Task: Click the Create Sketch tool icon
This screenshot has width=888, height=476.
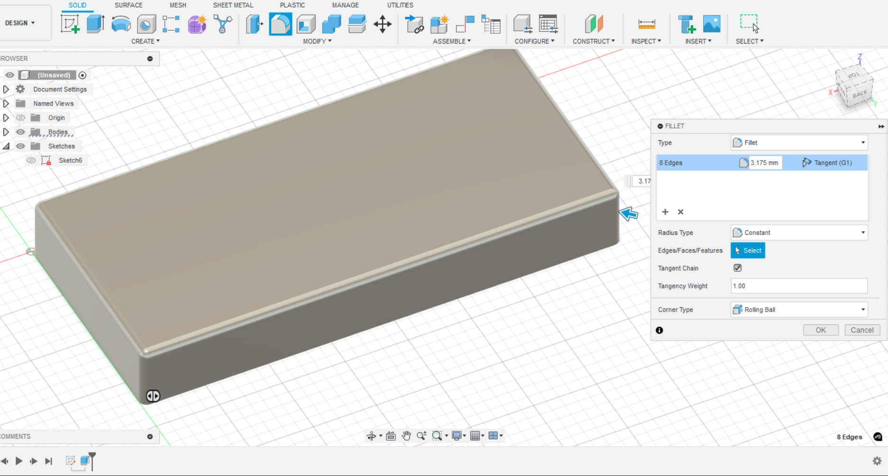Action: 70,24
